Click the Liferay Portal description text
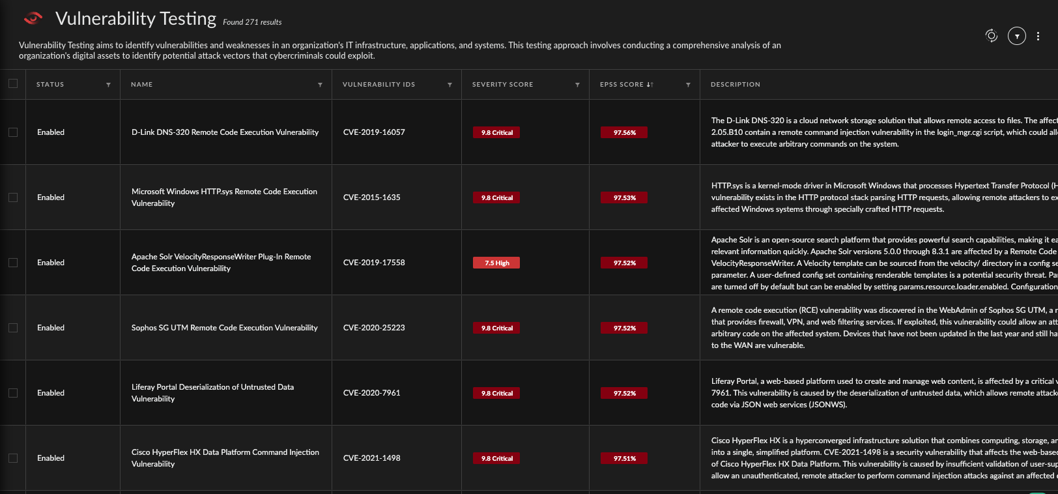 pos(884,393)
